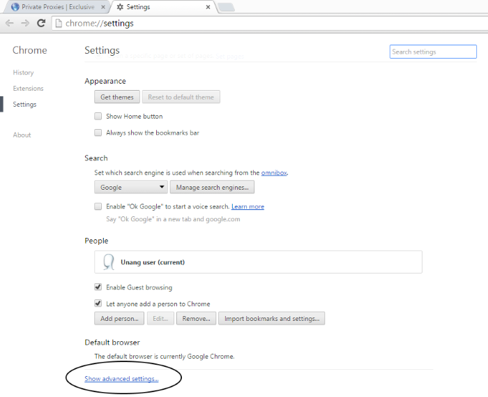Select Settings in the Chrome sidebar
488x397 pixels.
pos(24,105)
